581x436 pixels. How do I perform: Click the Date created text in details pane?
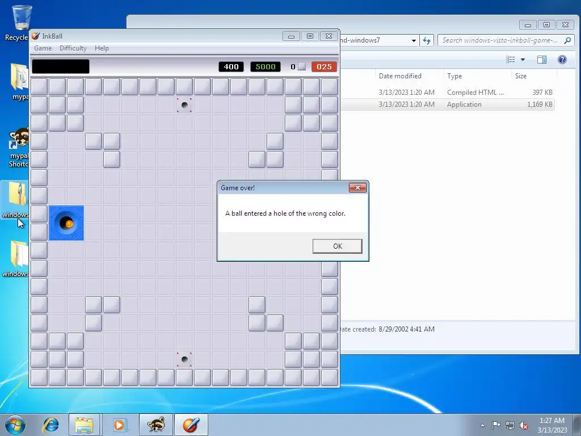(386, 329)
